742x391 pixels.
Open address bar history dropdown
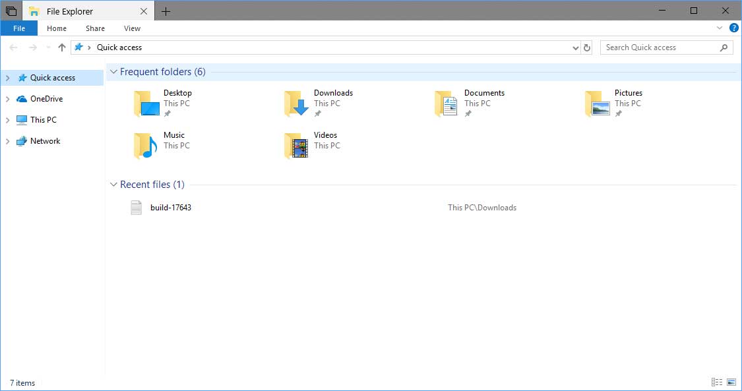pyautogui.click(x=575, y=47)
